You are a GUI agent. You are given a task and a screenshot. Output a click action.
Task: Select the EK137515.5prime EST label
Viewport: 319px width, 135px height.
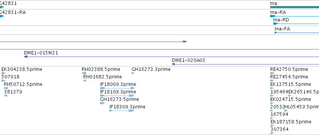pos(291,84)
